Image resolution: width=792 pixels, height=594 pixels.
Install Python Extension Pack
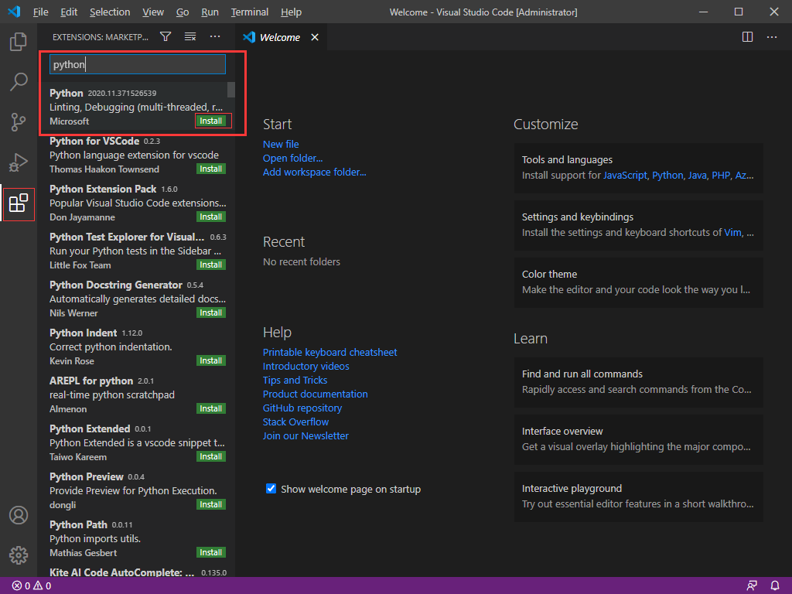(210, 217)
